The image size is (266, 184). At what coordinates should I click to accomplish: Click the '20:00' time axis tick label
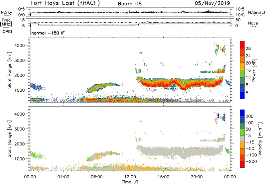(x=197, y=177)
